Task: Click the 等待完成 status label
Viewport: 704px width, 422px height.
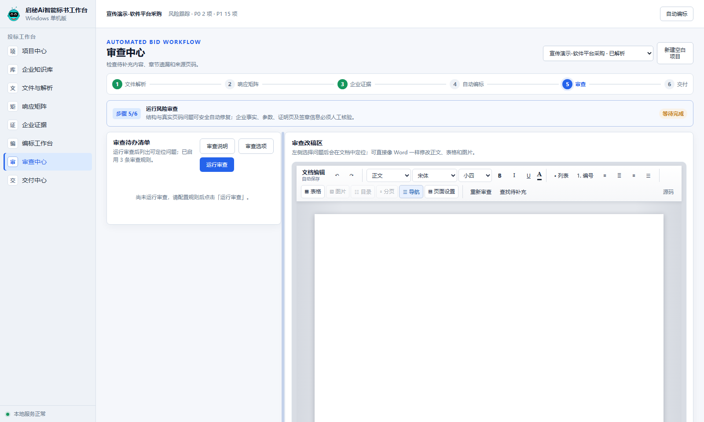Action: [x=673, y=113]
